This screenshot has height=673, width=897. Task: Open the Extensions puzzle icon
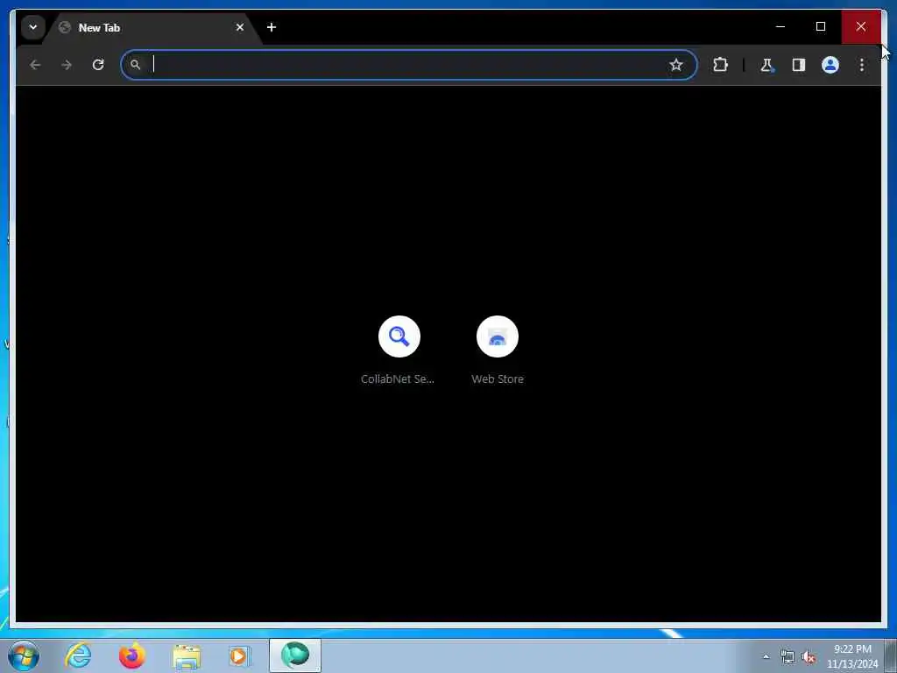tap(720, 65)
